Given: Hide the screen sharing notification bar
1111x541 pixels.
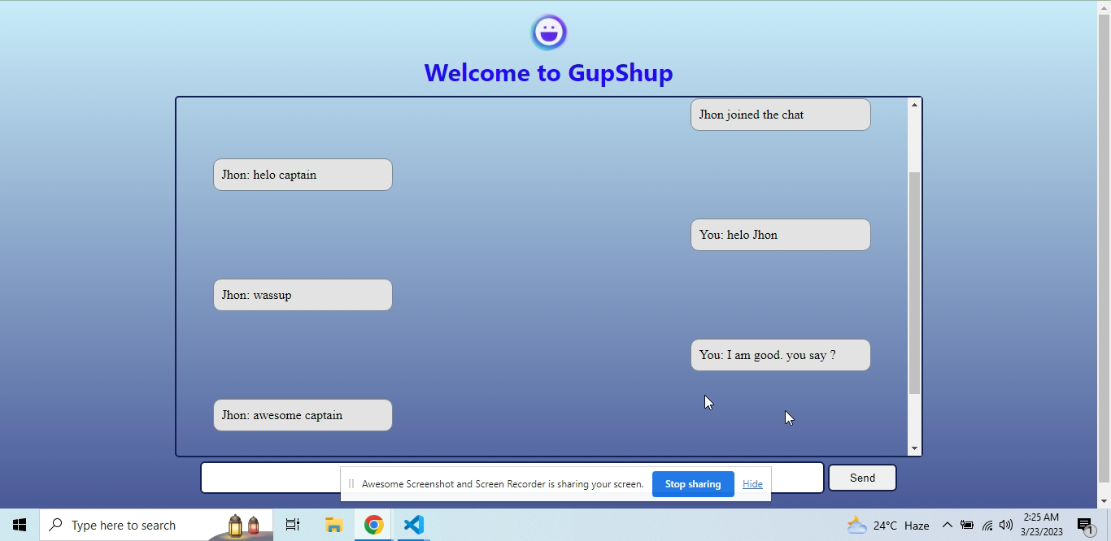Looking at the screenshot, I should pyautogui.click(x=752, y=484).
